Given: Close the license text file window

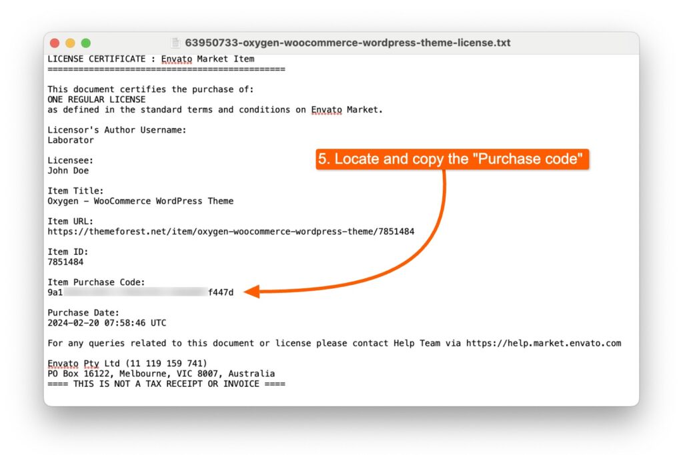Looking at the screenshot, I should (55, 43).
